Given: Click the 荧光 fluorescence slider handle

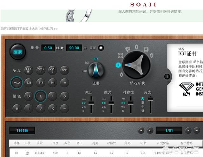Looking at the screenshot, I should click(150, 99).
